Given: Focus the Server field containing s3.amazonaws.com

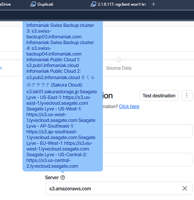Looking at the screenshot, I should coord(119,188).
